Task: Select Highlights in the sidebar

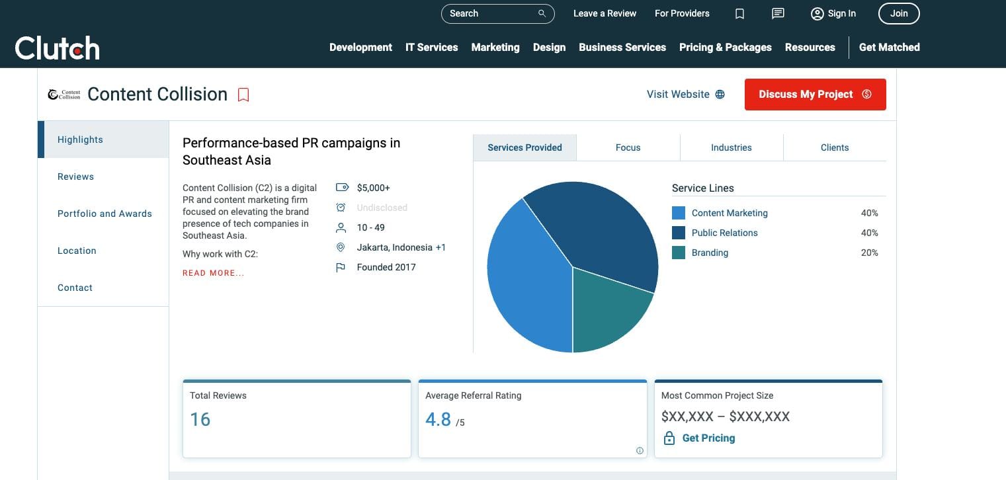Action: (103, 140)
